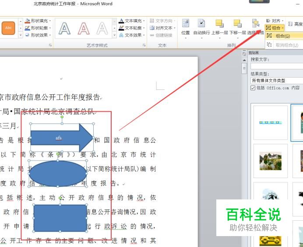Viewport: 303px width, 247px height.
Task: Toggle include Office.com content checkbox
Action: (x=253, y=88)
